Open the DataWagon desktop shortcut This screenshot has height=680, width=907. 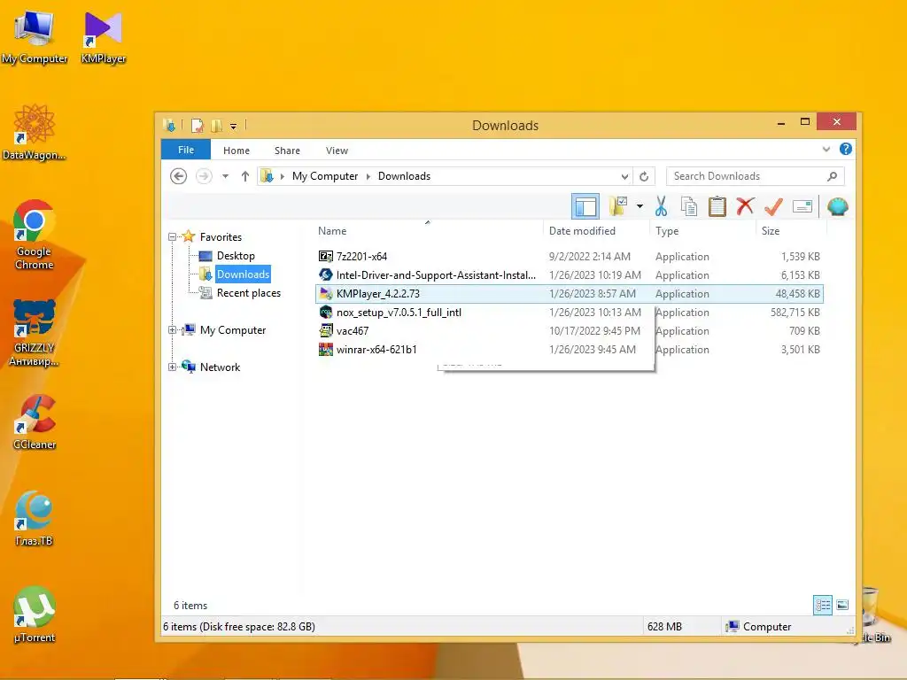[35, 133]
